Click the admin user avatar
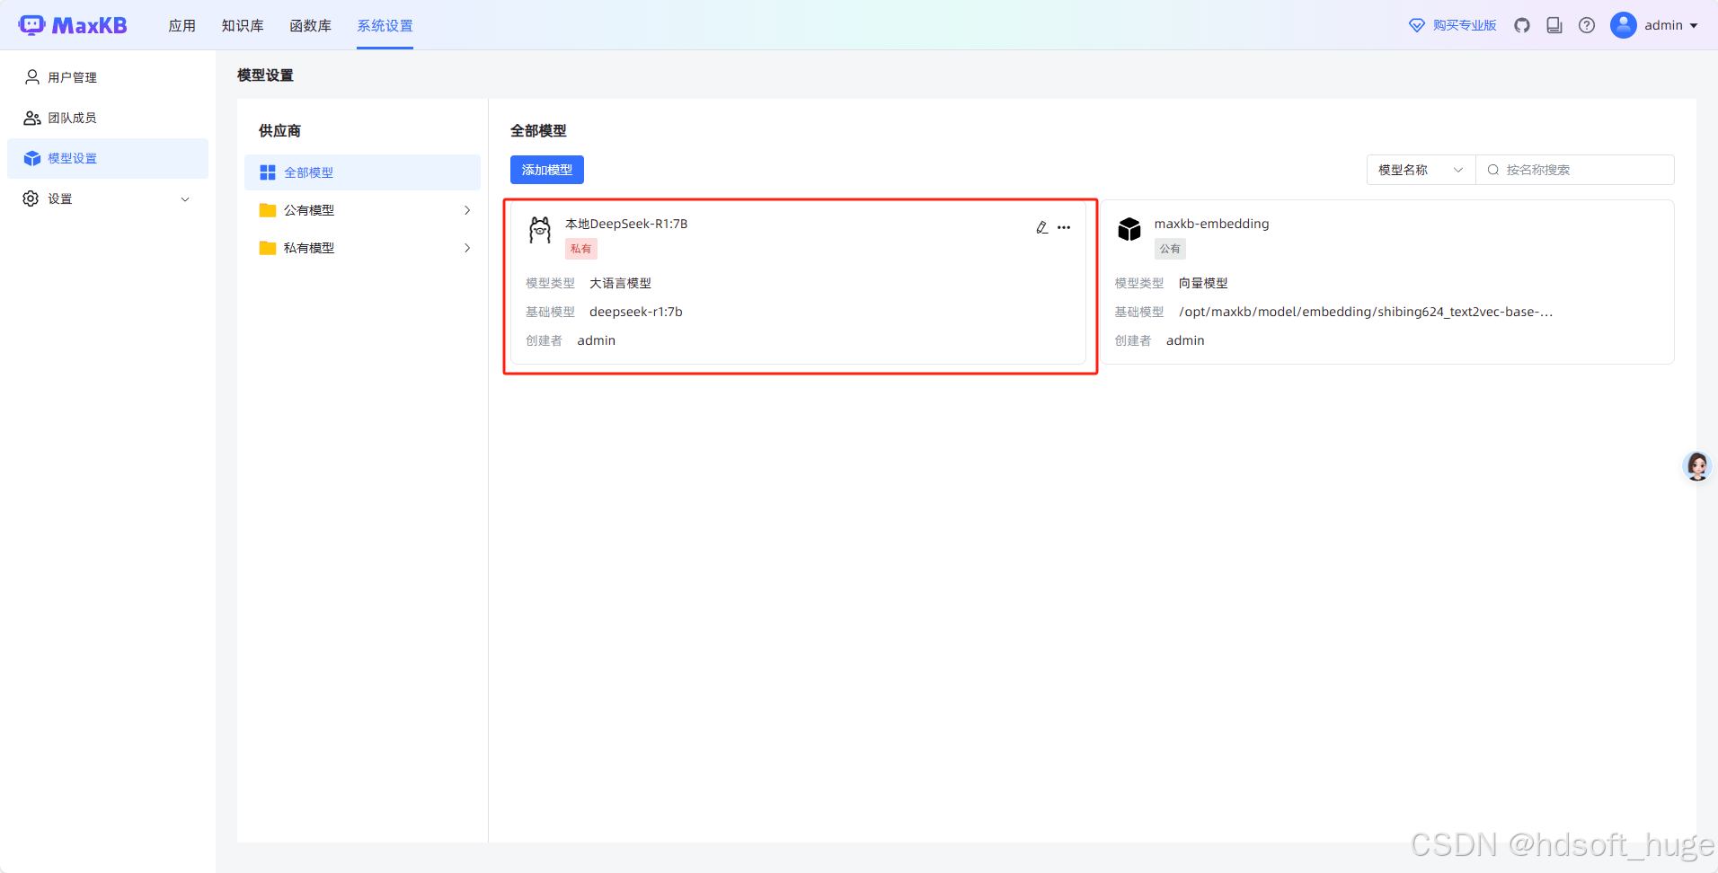1718x873 pixels. (x=1624, y=25)
